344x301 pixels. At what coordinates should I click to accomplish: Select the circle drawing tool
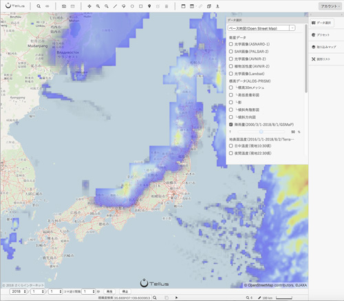(132, 6)
